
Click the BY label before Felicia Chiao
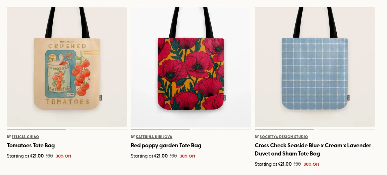8,137
